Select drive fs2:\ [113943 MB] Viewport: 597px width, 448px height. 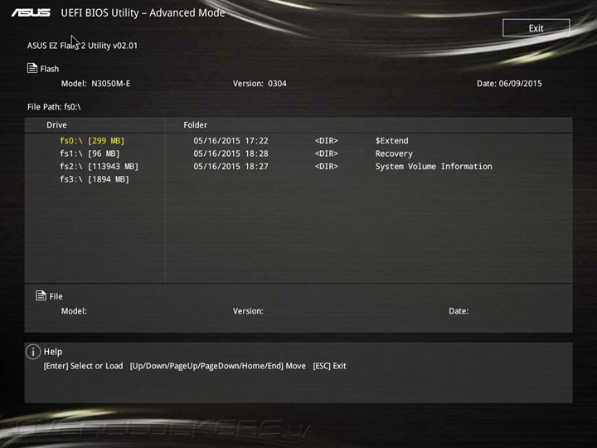coord(99,167)
